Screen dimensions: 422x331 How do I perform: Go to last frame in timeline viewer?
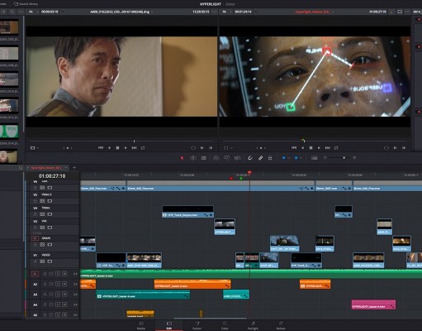point(328,148)
